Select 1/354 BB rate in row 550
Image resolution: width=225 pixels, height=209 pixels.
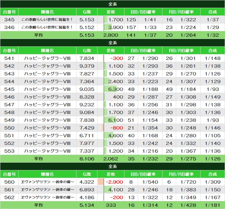tap(150, 128)
